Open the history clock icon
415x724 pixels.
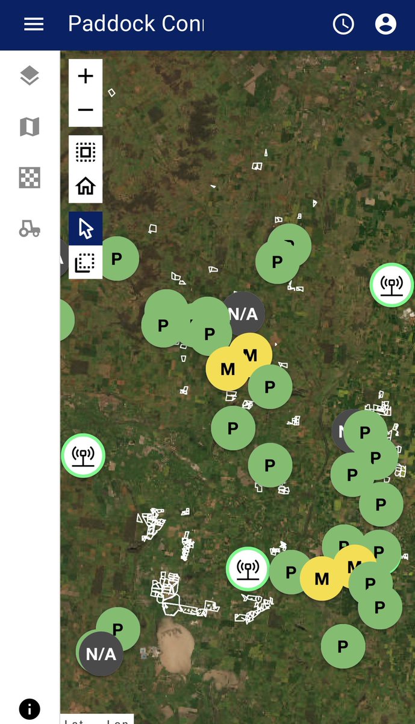(343, 24)
